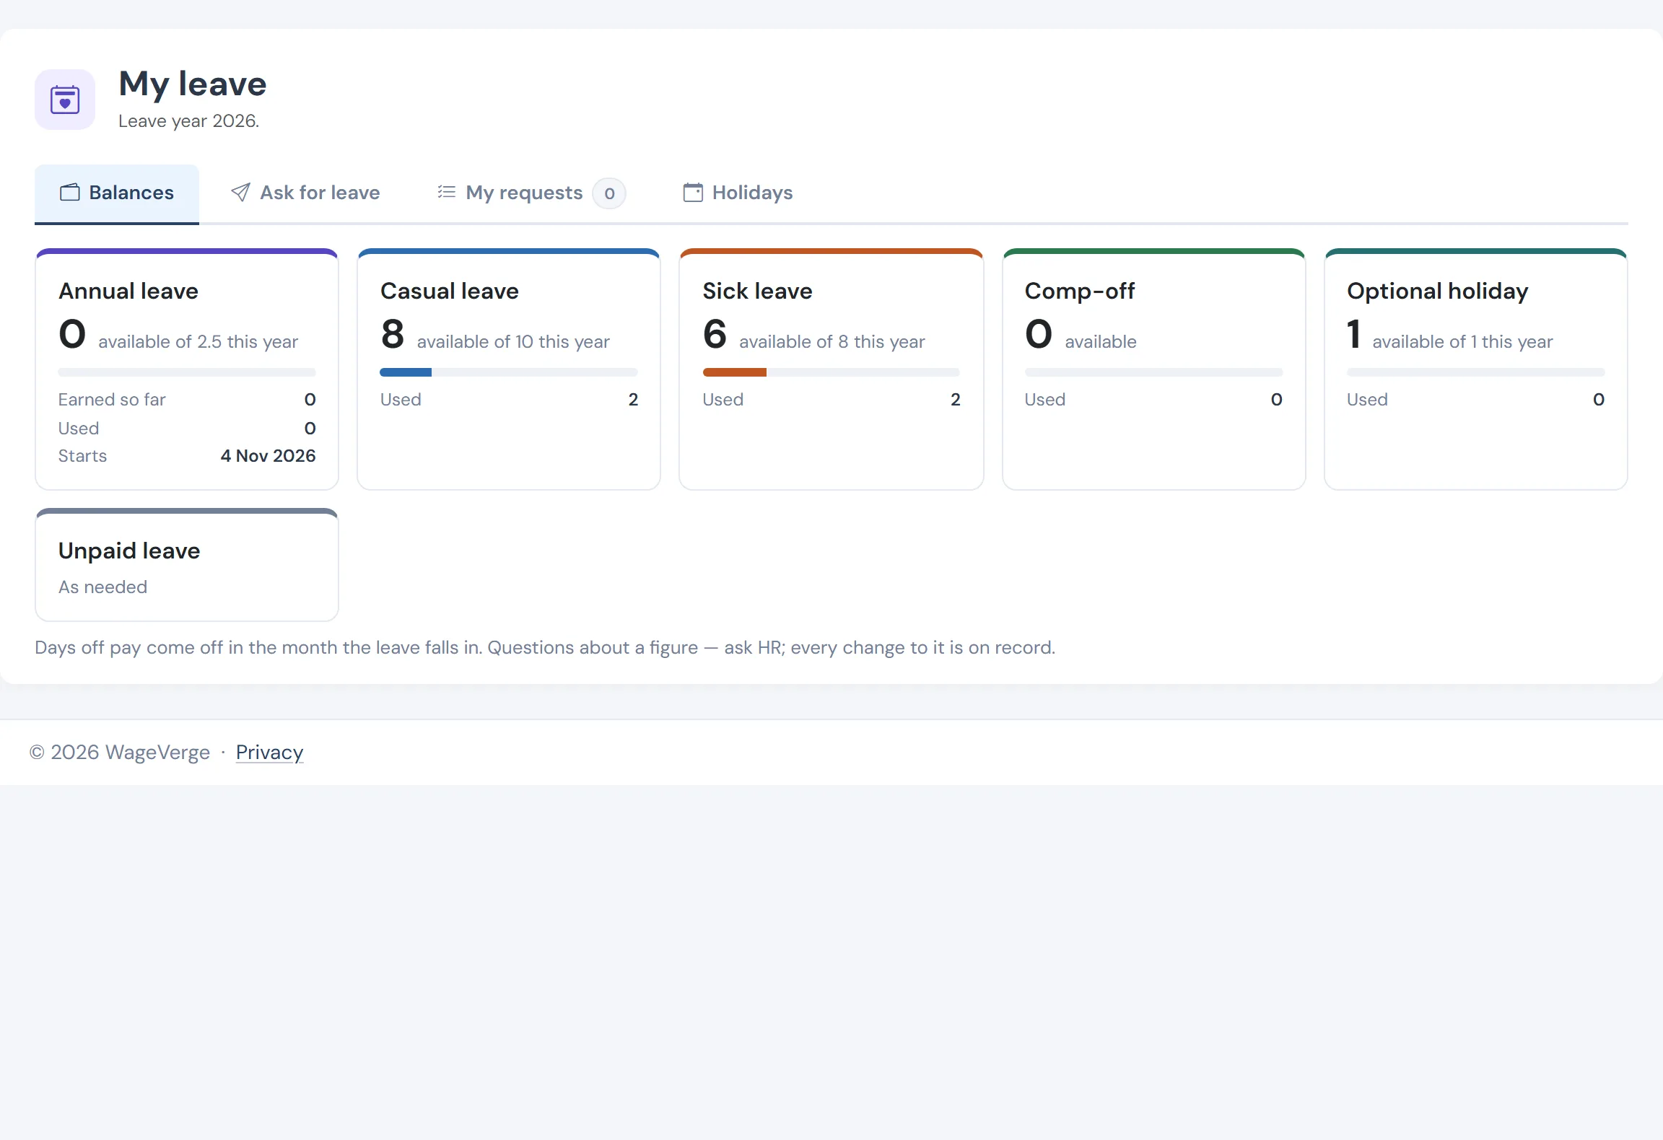The width and height of the screenshot is (1663, 1140).
Task: Click the Holidays calendar icon
Action: pos(693,193)
